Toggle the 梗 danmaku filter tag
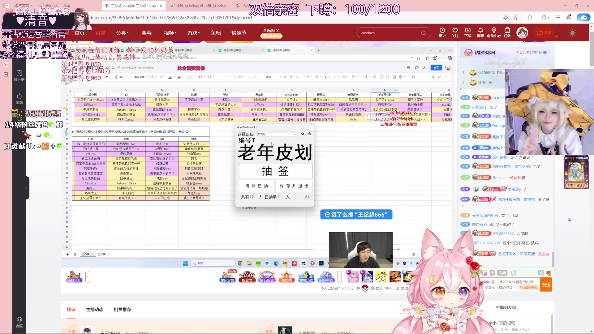Screen dimensions: 594x334 point(492,273)
